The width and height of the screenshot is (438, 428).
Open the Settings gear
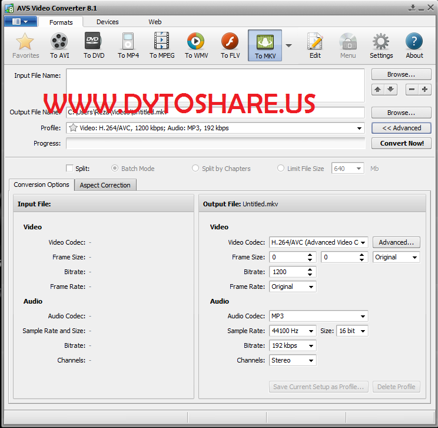click(381, 45)
